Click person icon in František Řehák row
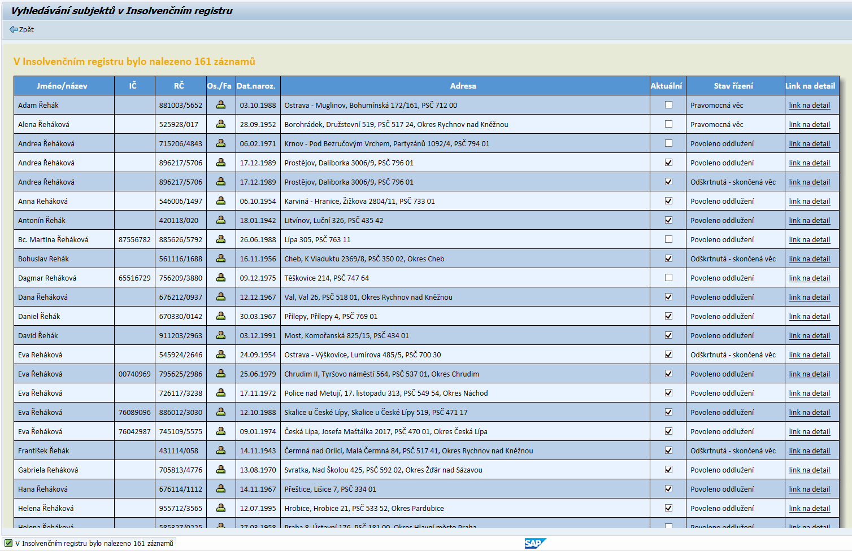The height and width of the screenshot is (551, 852). [x=221, y=451]
